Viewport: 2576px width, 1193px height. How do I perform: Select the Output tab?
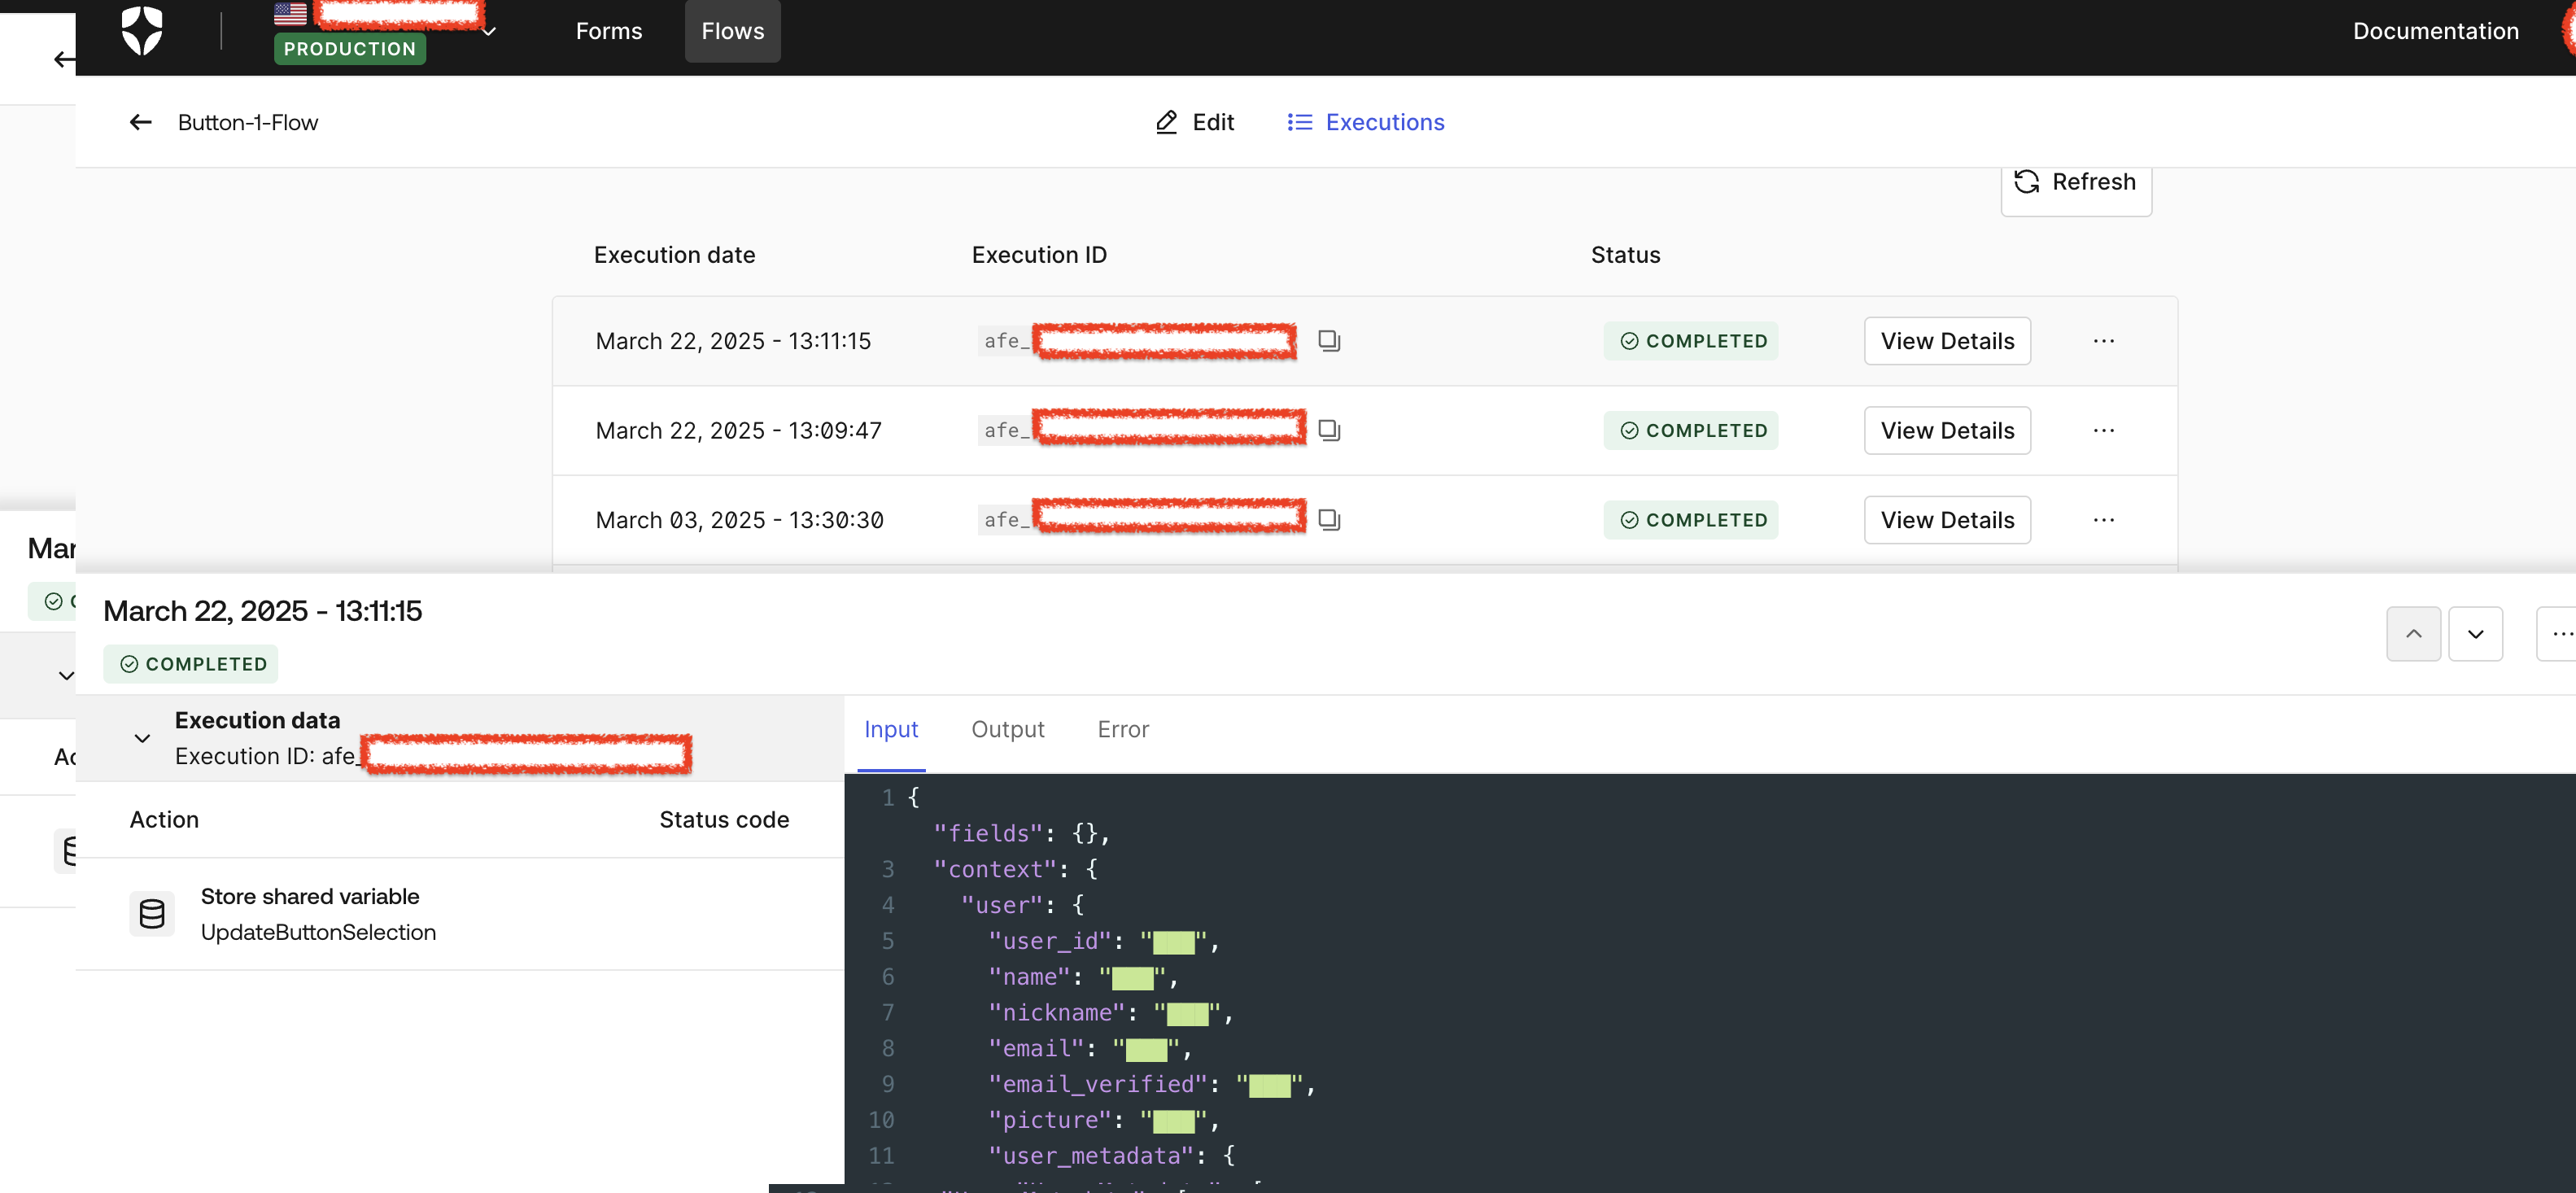[1007, 730]
